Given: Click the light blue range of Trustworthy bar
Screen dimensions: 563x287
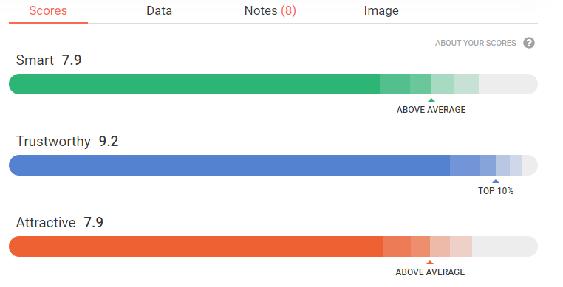Looking at the screenshot, I should 486,165.
